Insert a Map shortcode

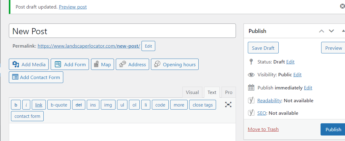(x=102, y=64)
